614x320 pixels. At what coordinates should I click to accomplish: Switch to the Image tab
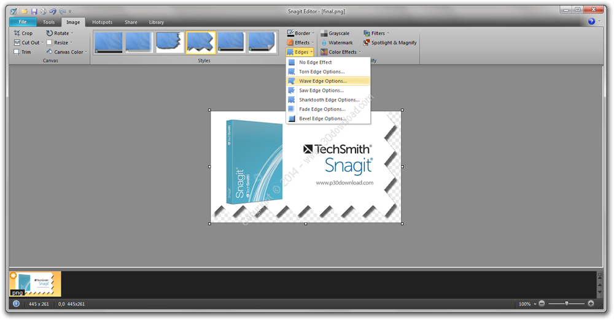[x=73, y=22]
